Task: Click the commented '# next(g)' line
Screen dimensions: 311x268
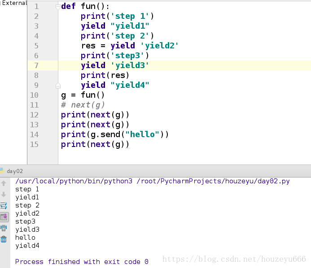Action: 83,105
